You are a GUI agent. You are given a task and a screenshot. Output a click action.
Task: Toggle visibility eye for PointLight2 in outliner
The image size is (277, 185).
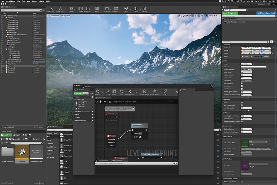2,68
